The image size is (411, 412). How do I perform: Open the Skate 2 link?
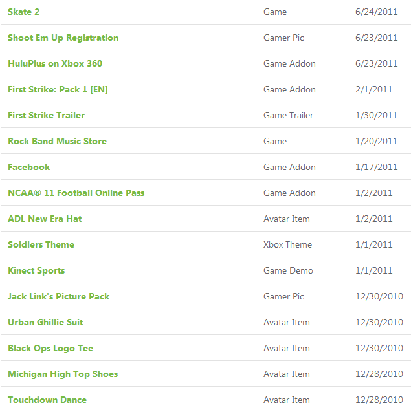pos(24,12)
